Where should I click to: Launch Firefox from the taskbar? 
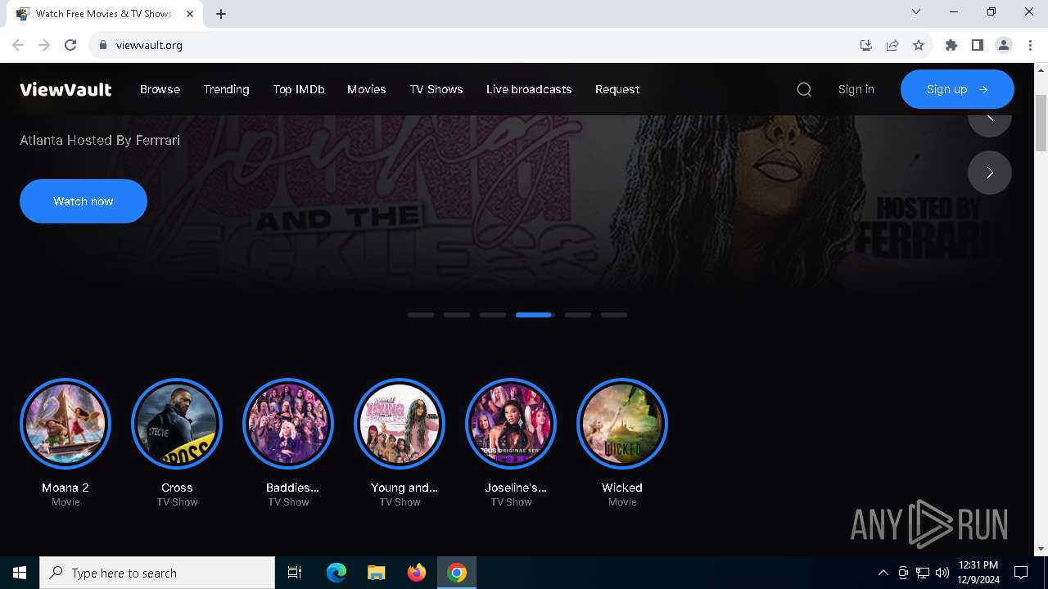pos(417,573)
